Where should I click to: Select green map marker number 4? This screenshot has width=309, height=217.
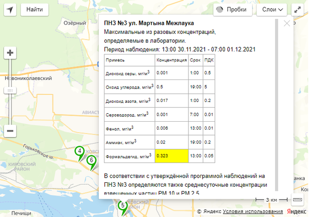[79, 152]
